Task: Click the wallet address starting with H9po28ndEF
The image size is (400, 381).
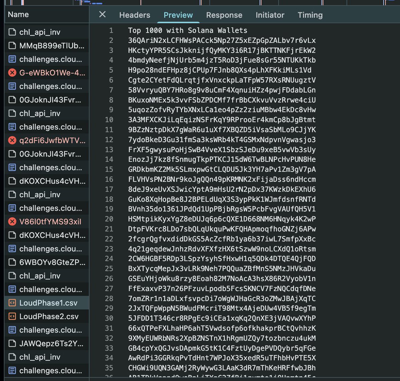Action: (x=220, y=70)
